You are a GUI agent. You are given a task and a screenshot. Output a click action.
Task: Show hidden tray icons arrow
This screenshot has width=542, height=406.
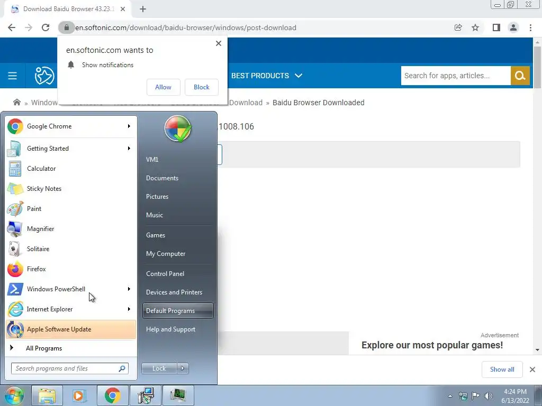point(450,396)
